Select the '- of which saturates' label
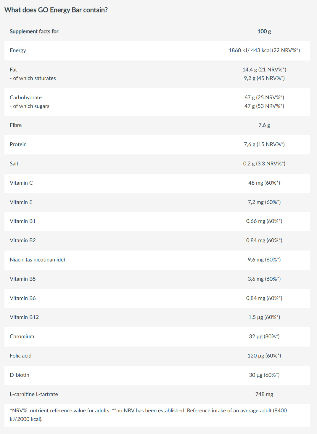 click(x=33, y=78)
